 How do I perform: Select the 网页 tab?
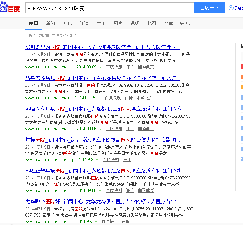[34, 23]
